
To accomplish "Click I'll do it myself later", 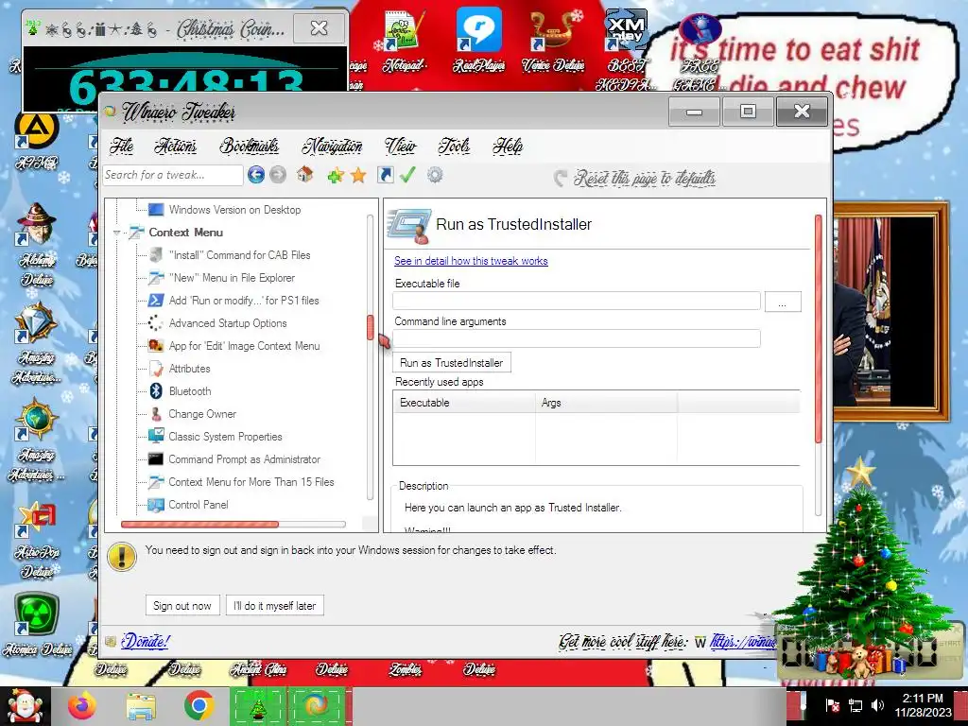I will (275, 606).
